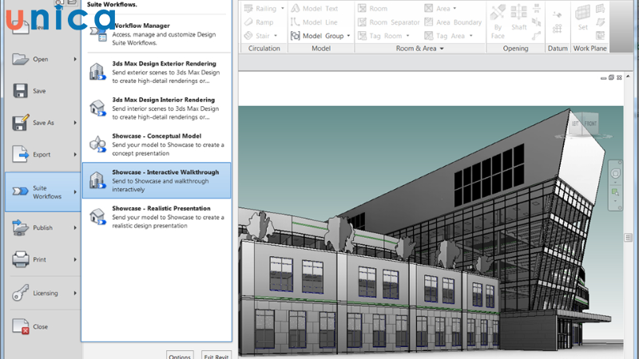Click the Suite Workflows arrow icon
Screen dimensions: 639x359
click(x=20, y=191)
